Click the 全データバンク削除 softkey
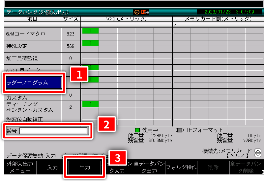The width and height of the screenshot is (264, 181). pyautogui.click(x=246, y=167)
